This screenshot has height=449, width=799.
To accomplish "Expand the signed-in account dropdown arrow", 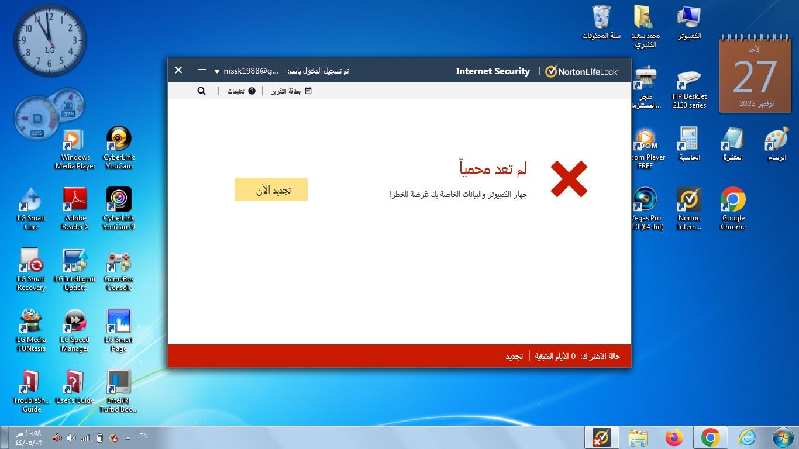I will click(x=216, y=71).
